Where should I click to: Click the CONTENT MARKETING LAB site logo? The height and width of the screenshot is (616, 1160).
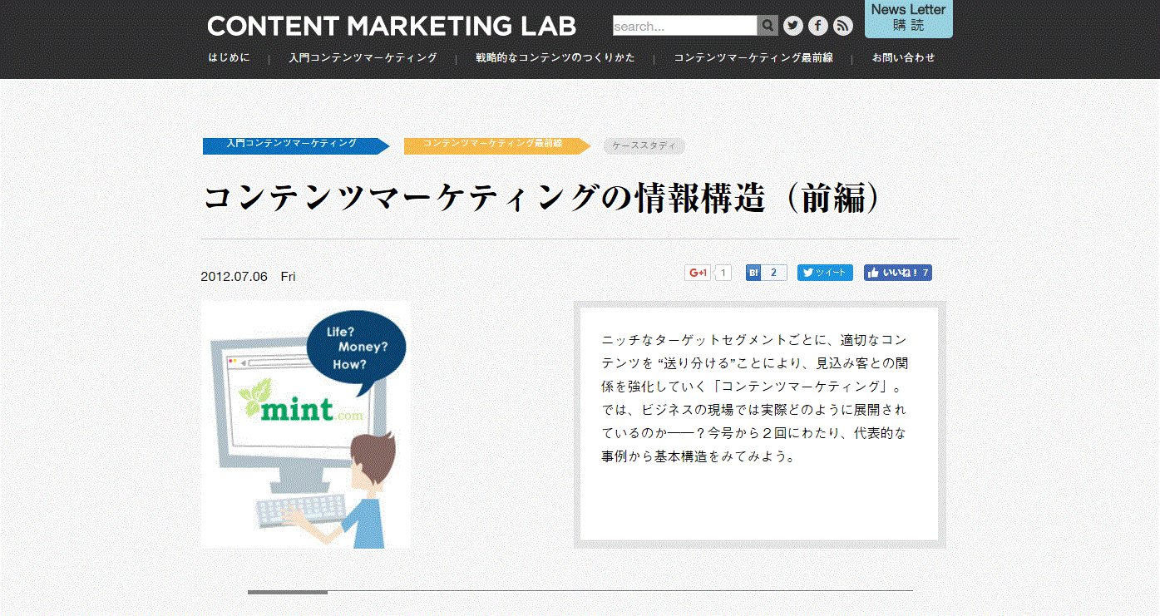tap(392, 26)
